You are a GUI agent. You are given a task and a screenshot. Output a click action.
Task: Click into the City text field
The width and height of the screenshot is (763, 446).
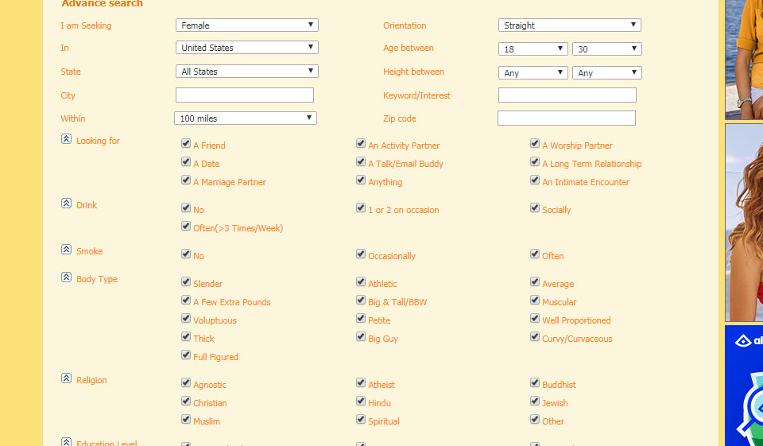coord(245,95)
